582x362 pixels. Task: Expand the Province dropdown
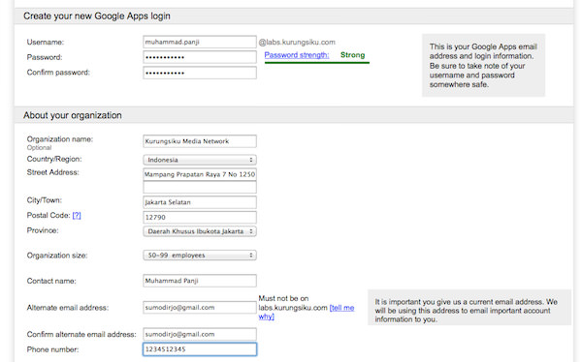[x=200, y=231]
